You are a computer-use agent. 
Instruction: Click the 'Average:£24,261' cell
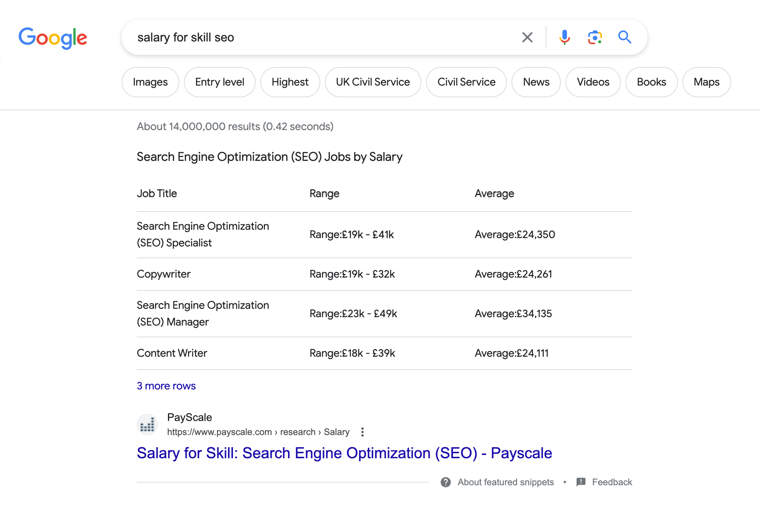pos(513,274)
